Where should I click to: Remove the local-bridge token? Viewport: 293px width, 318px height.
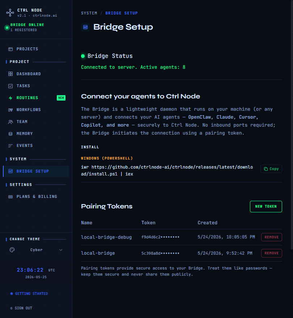272,253
